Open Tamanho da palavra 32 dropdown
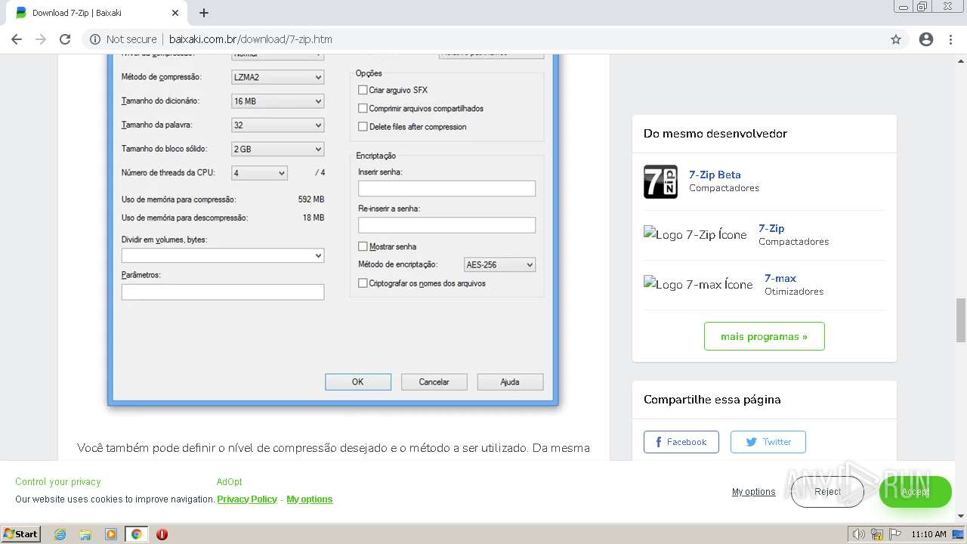 pos(277,125)
